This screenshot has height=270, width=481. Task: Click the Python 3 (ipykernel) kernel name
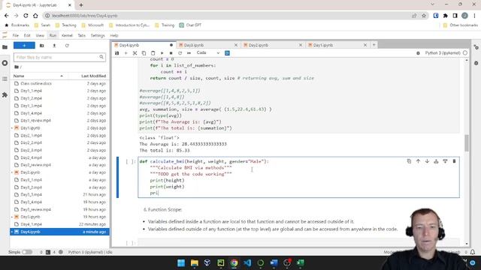point(443,53)
